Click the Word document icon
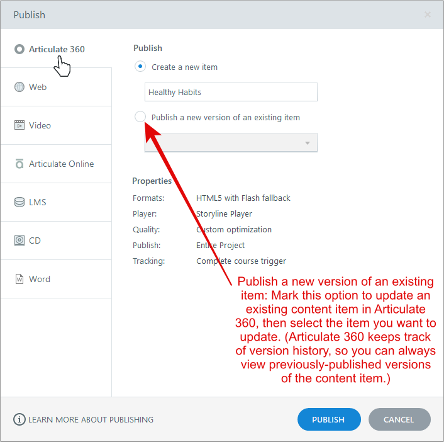 [19, 279]
